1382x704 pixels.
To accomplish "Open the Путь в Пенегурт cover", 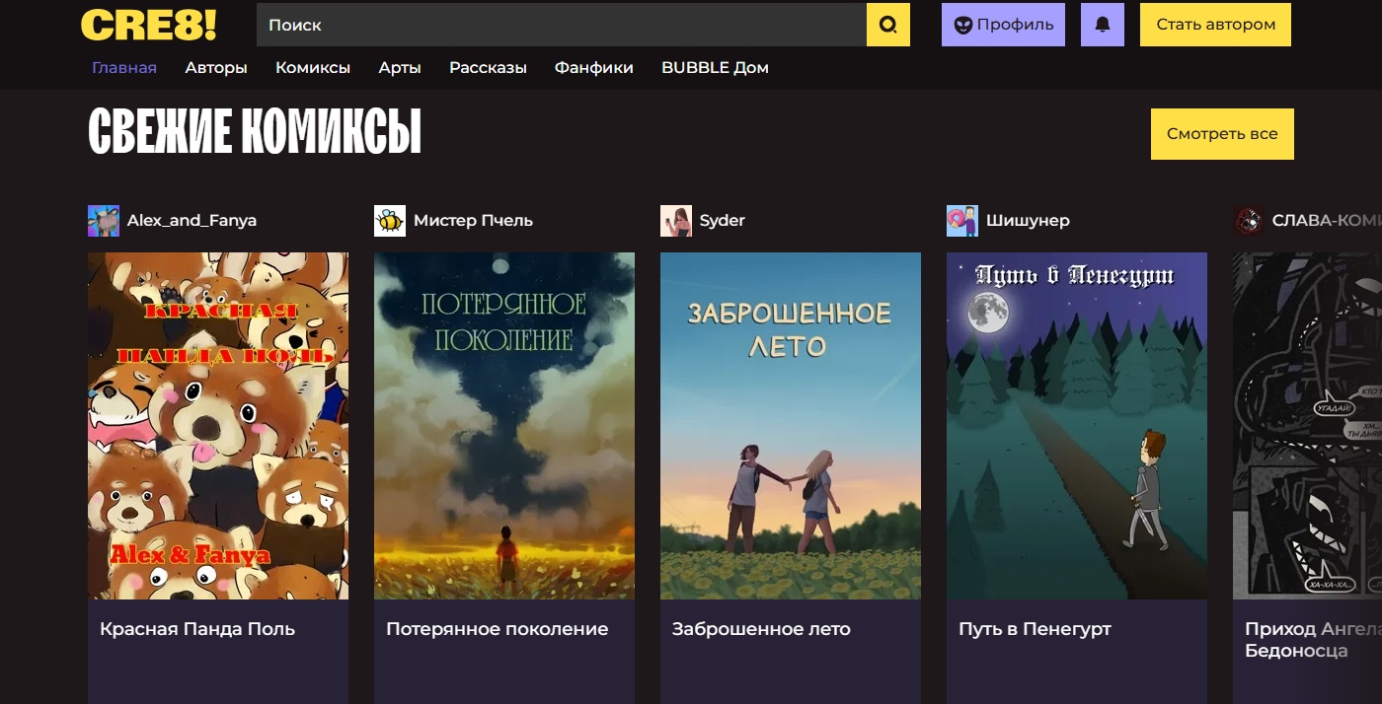I will [x=1077, y=426].
